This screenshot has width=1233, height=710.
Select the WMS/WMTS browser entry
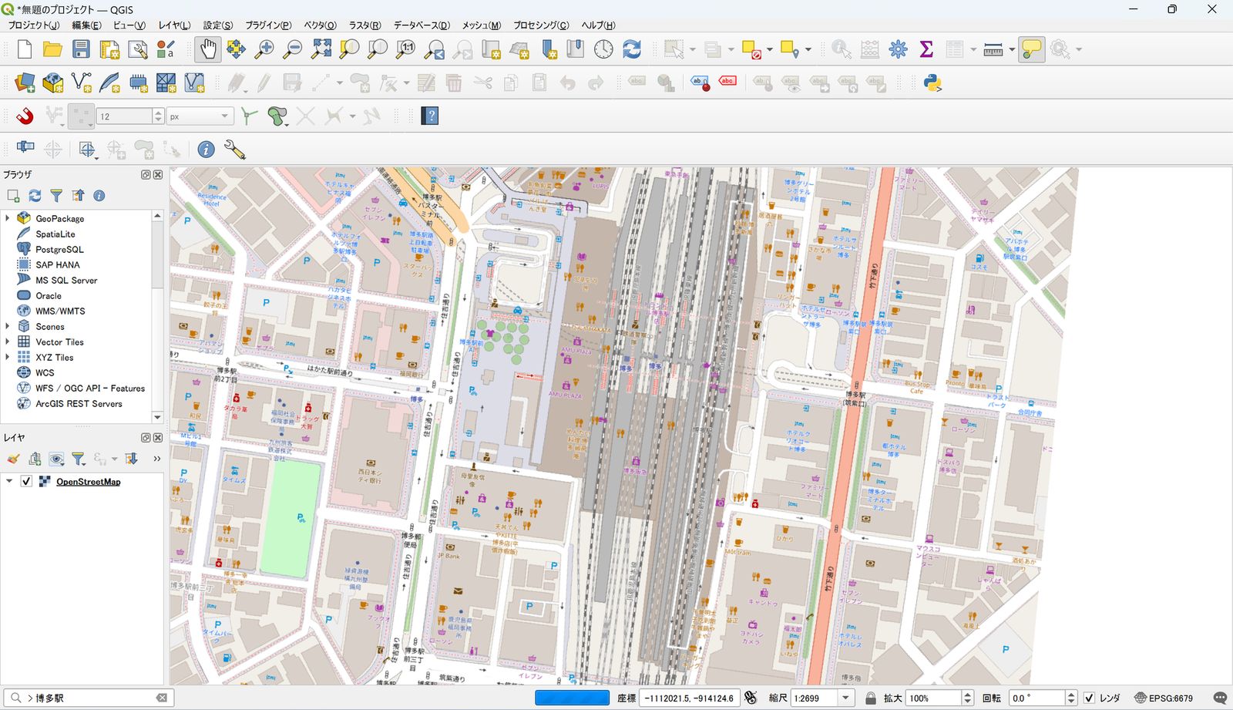coord(60,311)
